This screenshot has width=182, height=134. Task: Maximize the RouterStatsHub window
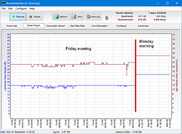167,3
